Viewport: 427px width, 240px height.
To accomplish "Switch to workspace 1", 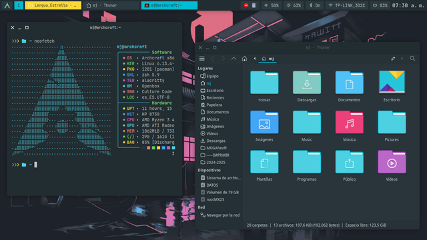I will pos(19,5).
